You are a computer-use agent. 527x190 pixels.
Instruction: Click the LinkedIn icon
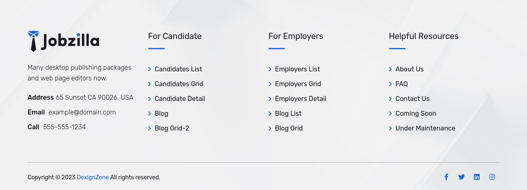click(477, 177)
